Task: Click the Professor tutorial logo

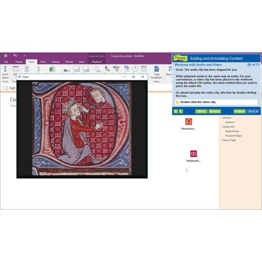Action: 180,58
